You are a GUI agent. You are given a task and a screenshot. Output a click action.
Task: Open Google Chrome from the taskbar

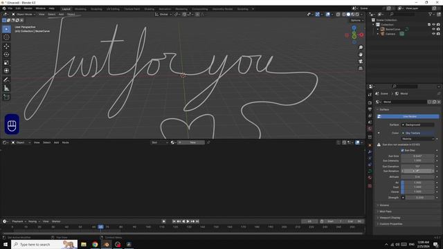(95, 244)
